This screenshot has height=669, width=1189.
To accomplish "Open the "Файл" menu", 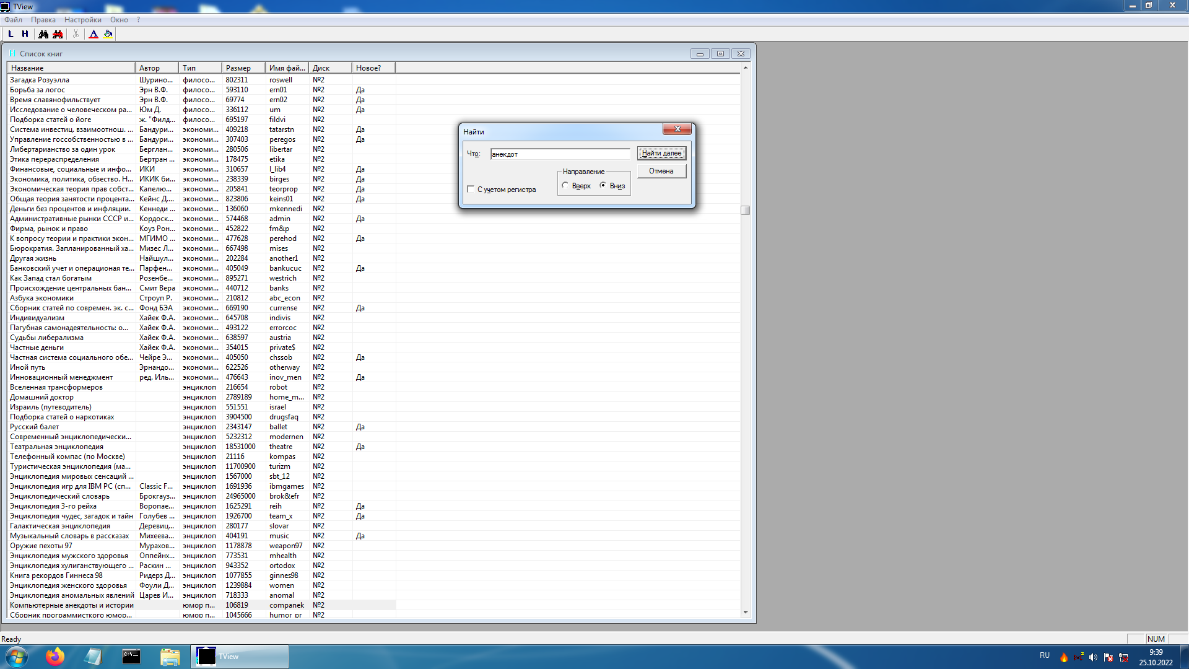I will click(x=13, y=20).
